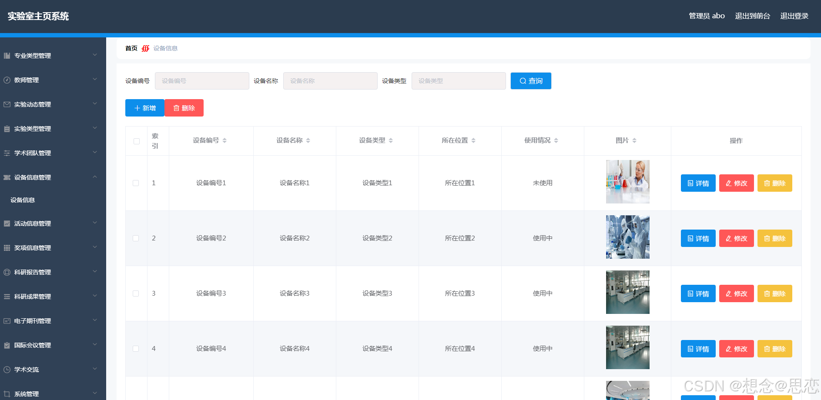The height and width of the screenshot is (400, 821).
Task: Click the 活动信息管理 chart icon
Action: click(7, 223)
